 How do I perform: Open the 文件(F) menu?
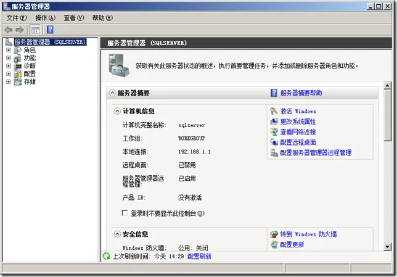[x=17, y=18]
